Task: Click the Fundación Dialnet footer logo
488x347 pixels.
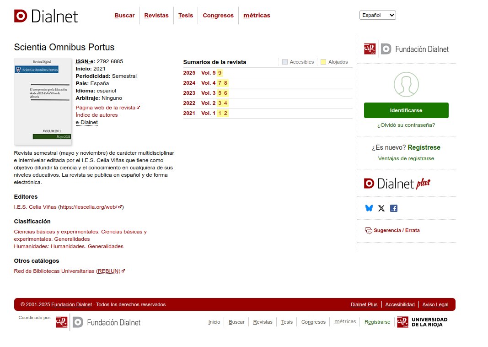Action: tap(98, 322)
